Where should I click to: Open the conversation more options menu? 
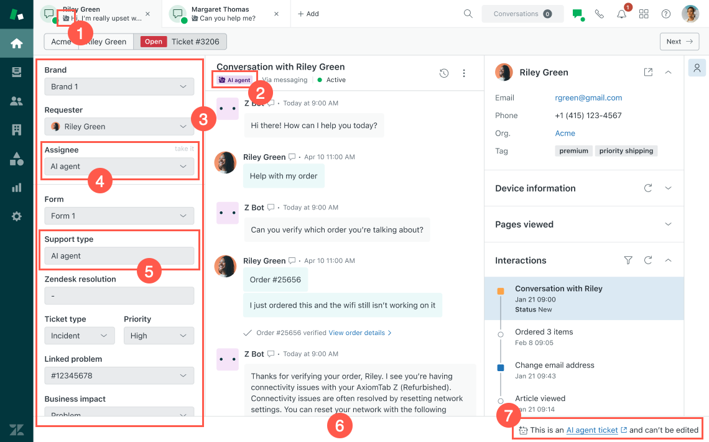point(463,73)
